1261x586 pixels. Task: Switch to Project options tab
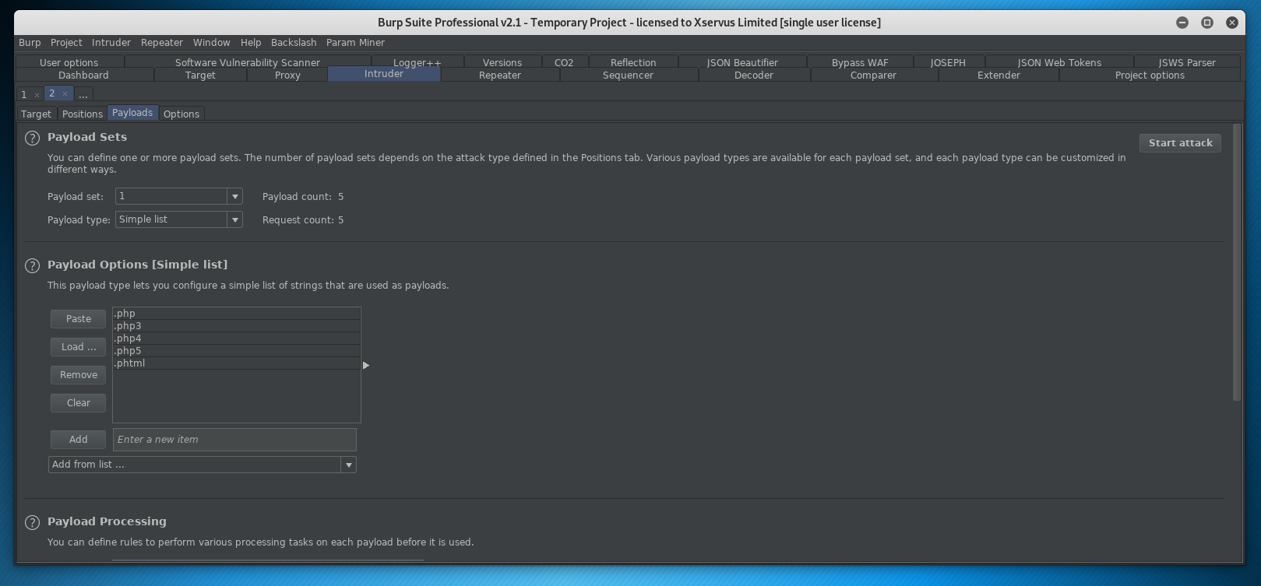tap(1150, 75)
